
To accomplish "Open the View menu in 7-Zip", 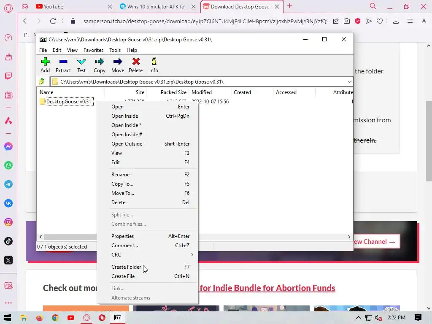I will (x=72, y=50).
